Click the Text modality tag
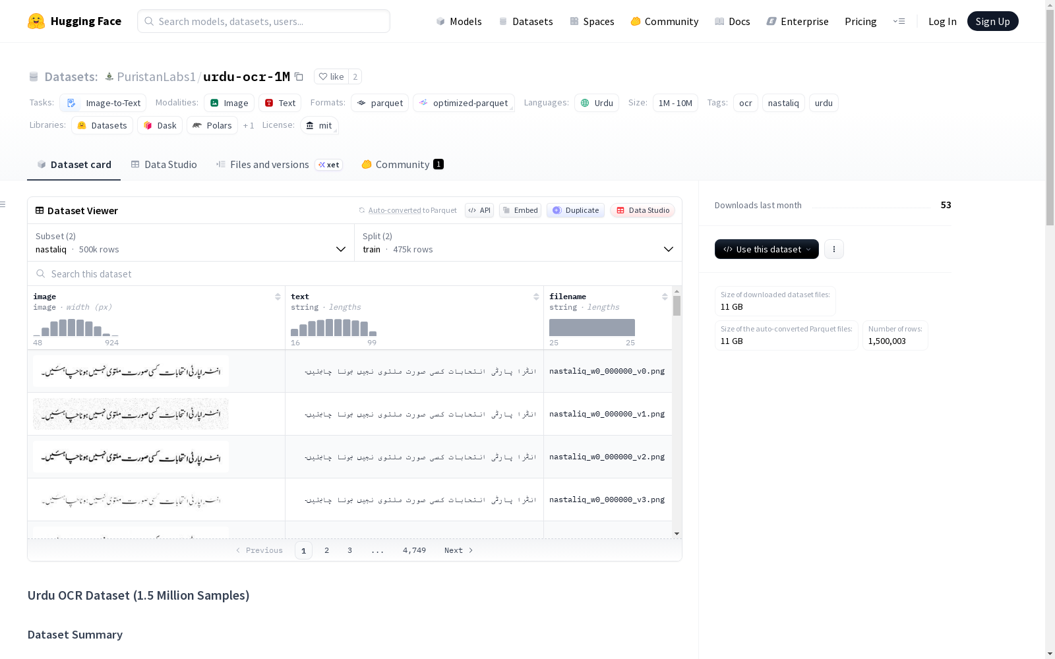 tap(280, 103)
